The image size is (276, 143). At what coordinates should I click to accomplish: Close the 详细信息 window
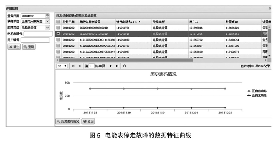tap(270, 9)
